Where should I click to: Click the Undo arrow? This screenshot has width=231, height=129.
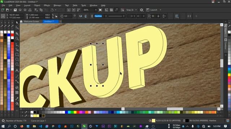(x=52, y=10)
